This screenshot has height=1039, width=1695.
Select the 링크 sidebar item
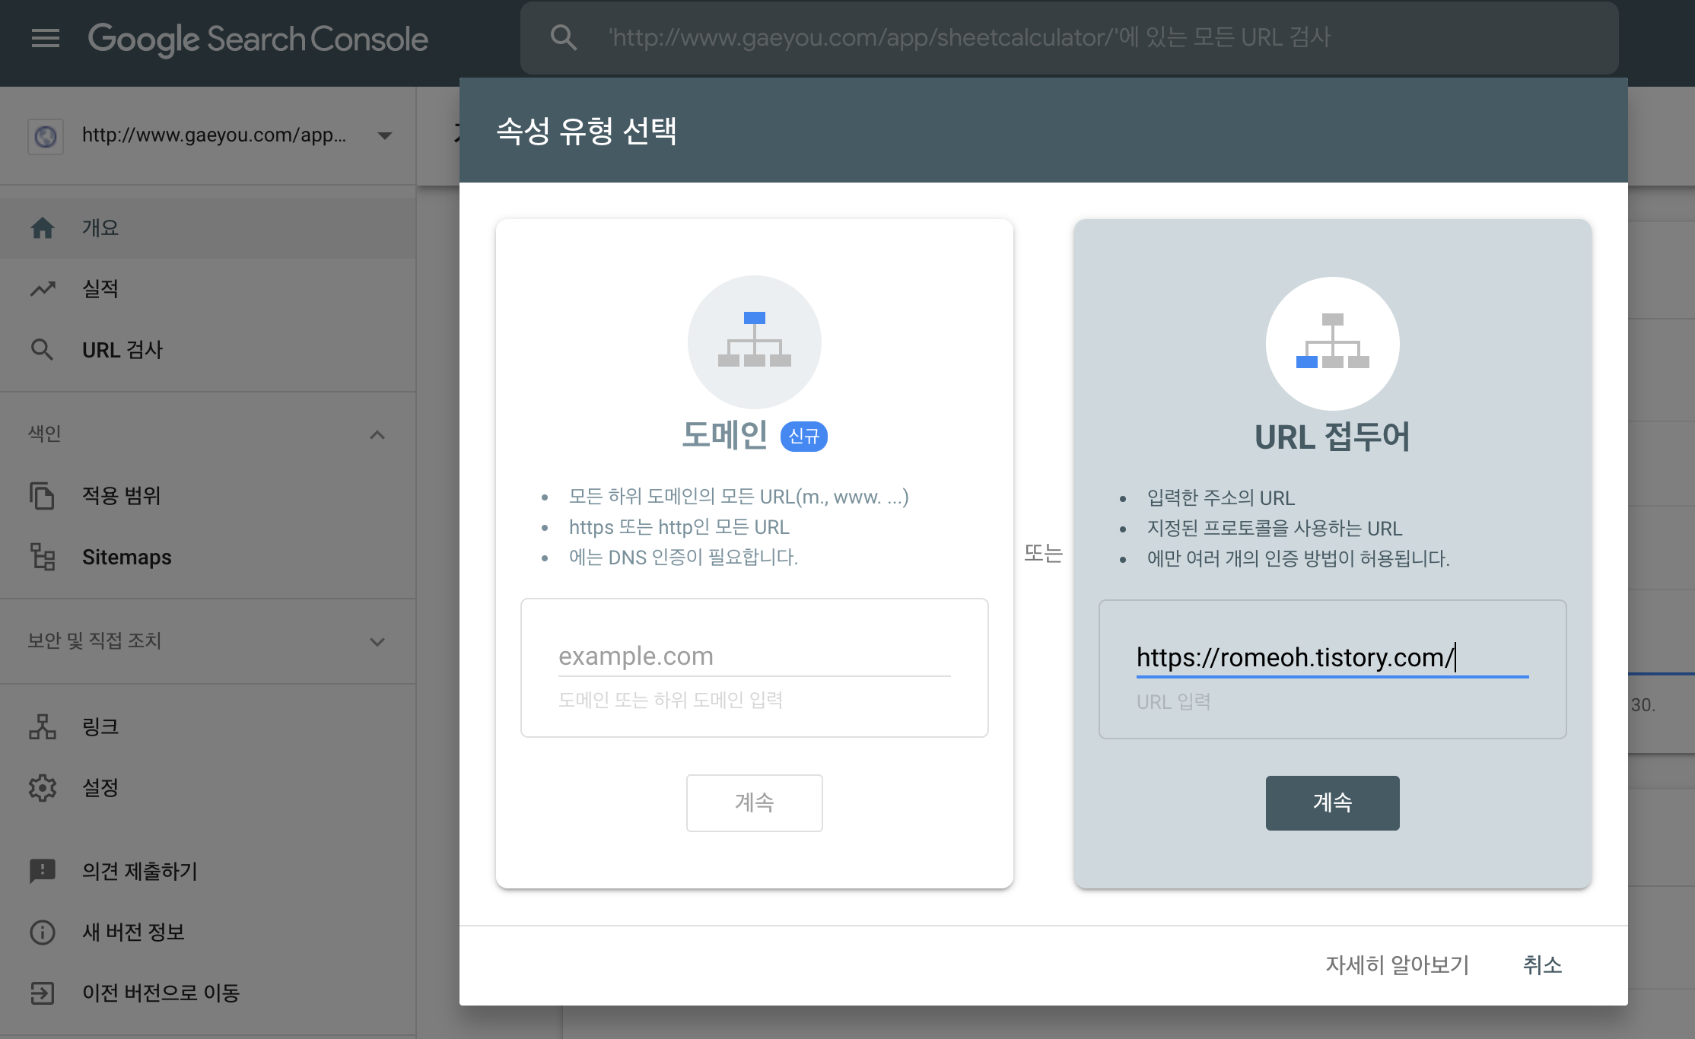tap(100, 727)
